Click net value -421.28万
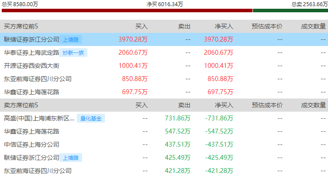The width and height of the screenshot is (328, 176). (x=219, y=171)
